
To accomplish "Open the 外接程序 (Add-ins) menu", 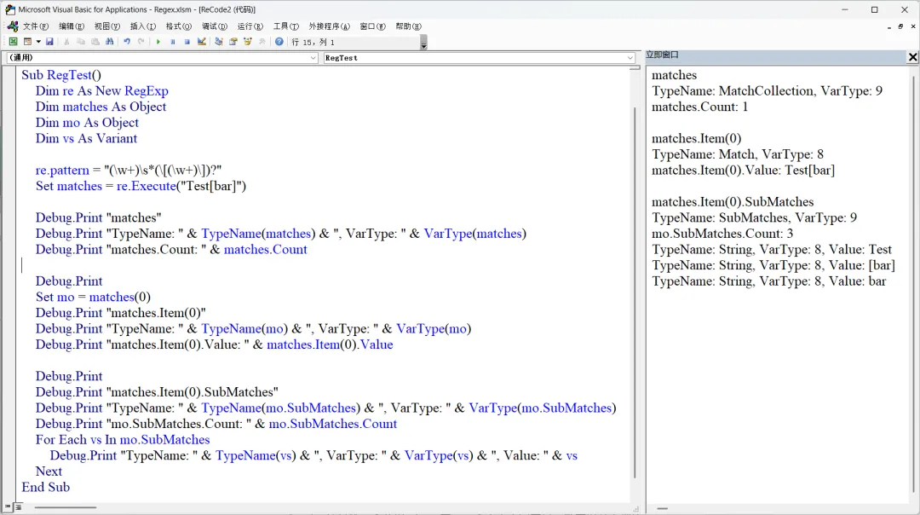I will (x=329, y=26).
